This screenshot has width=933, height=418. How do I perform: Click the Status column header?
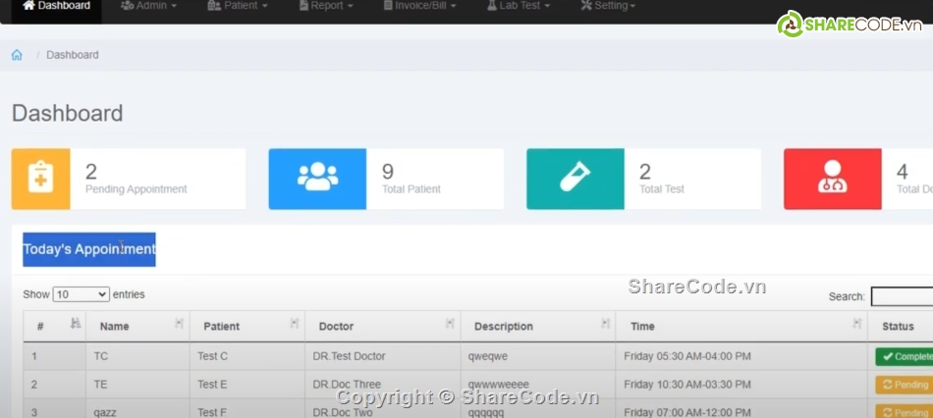click(x=901, y=326)
